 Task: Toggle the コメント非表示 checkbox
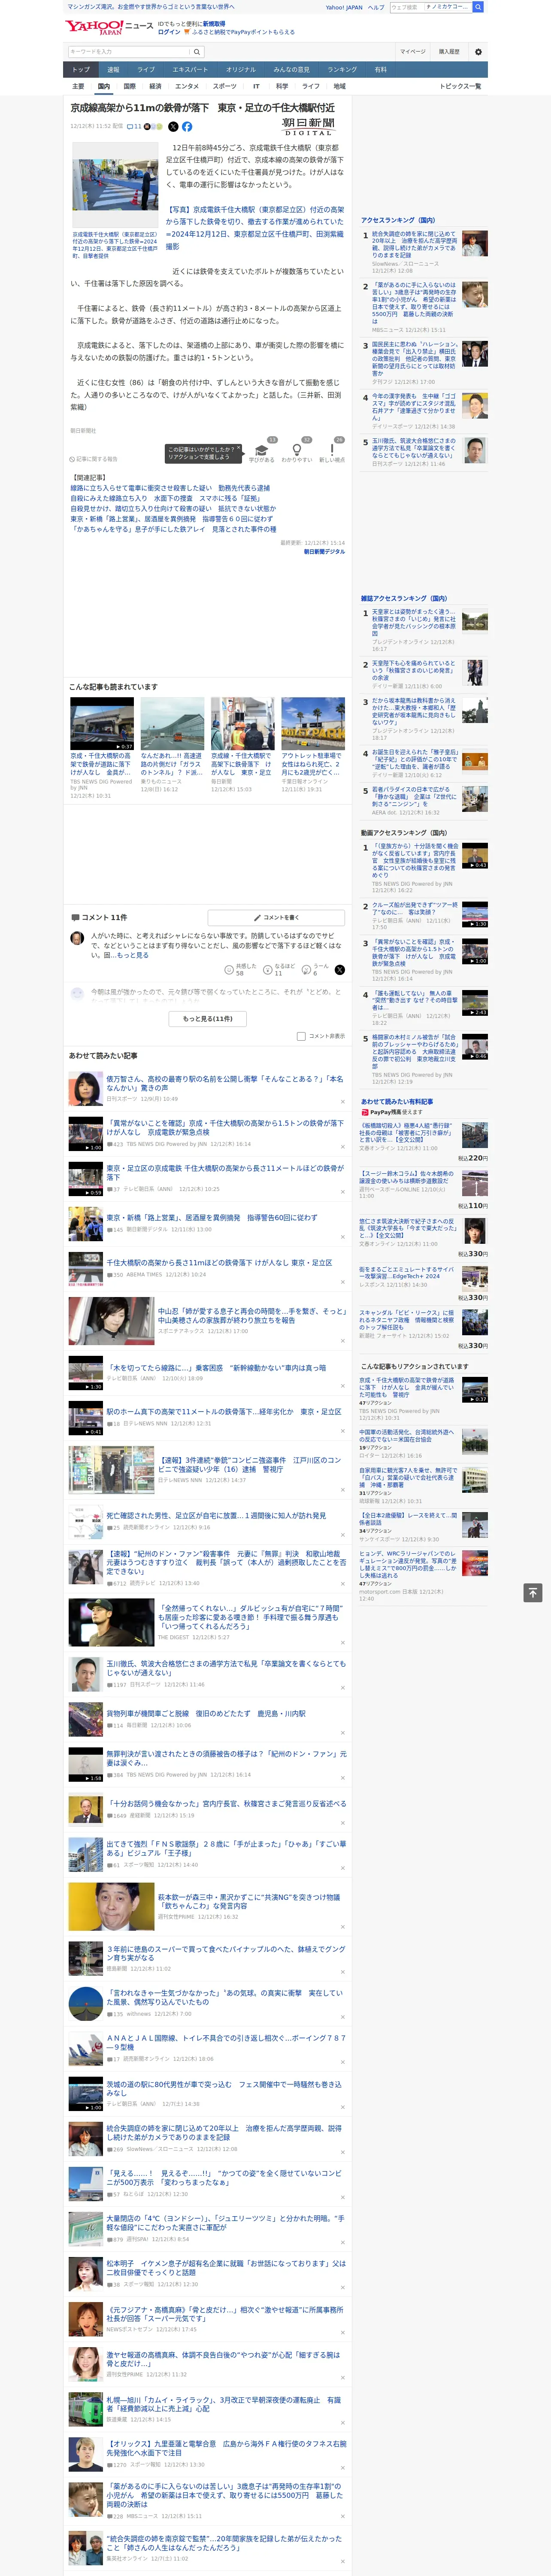tap(301, 1036)
